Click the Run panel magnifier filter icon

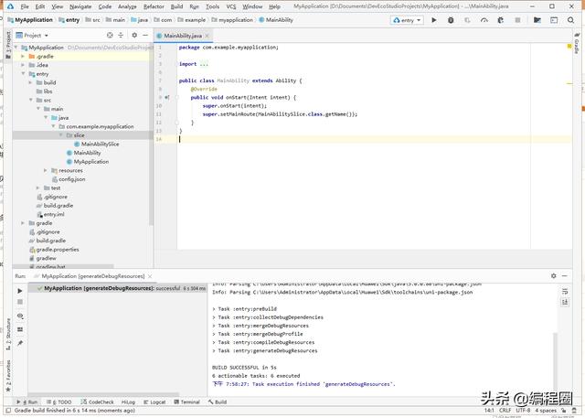click(x=20, y=316)
